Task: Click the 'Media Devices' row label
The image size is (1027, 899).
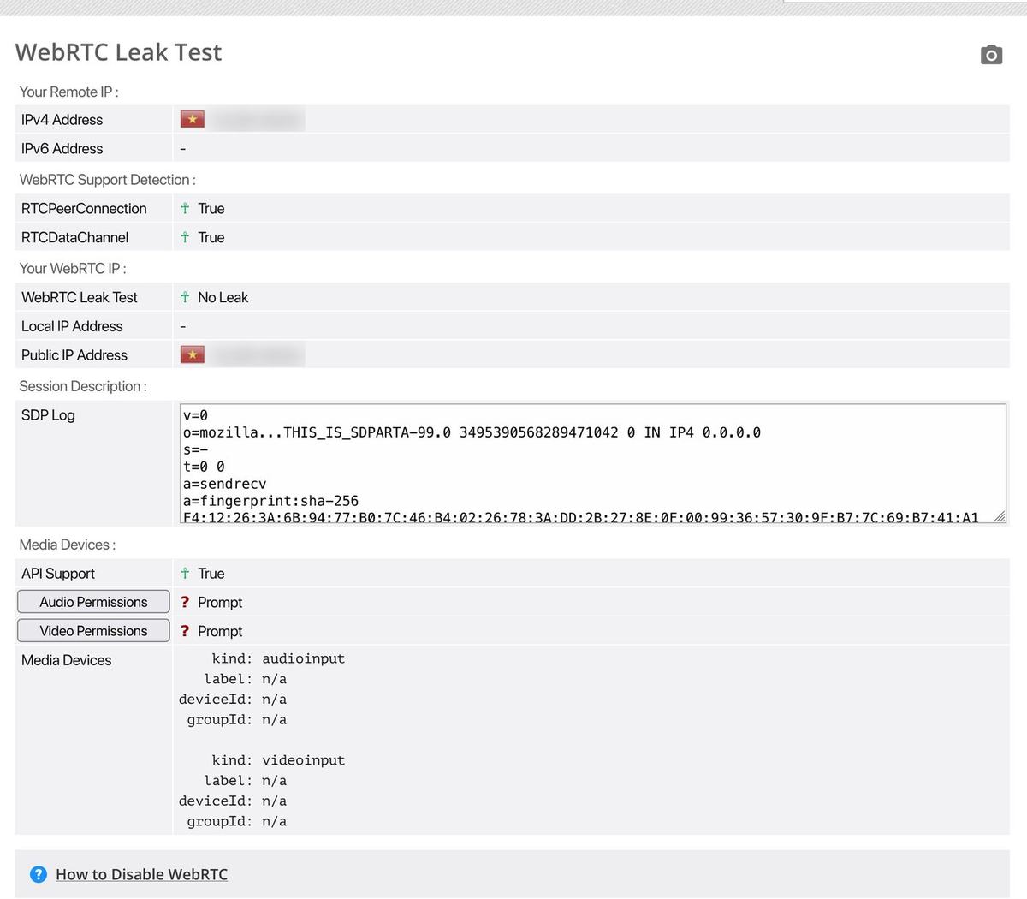Action: [66, 660]
